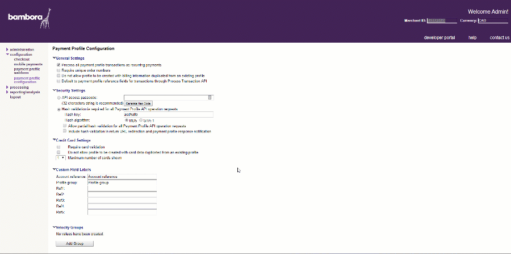The width and height of the screenshot is (511, 254).
Task: Open the help menu item
Action: tap(472, 38)
